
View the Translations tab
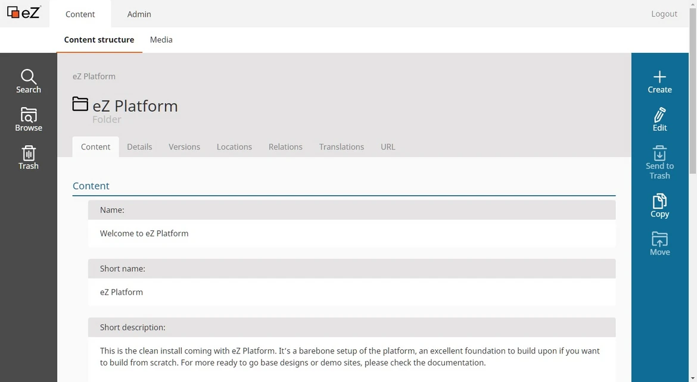click(341, 147)
